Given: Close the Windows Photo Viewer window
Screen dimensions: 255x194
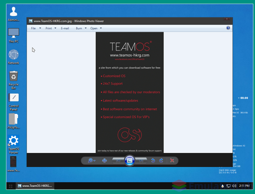Looking at the screenshot, I should pyautogui.click(x=227, y=19).
